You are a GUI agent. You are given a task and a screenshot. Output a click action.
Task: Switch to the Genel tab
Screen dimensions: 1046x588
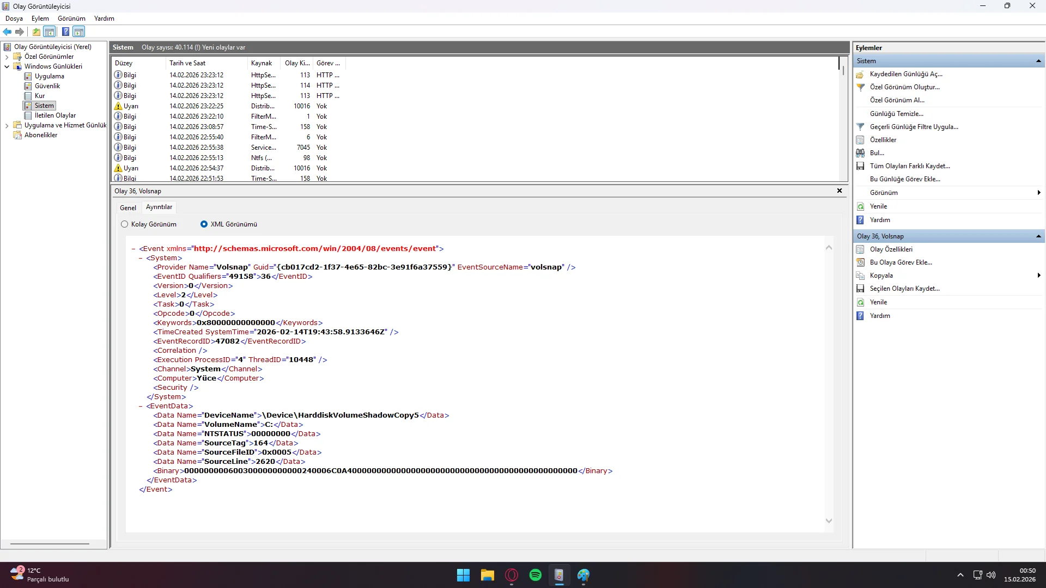click(x=128, y=207)
